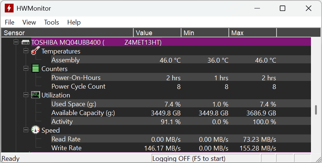Click the Assembly value 46.0 °C
The image size is (322, 163).
click(x=170, y=60)
